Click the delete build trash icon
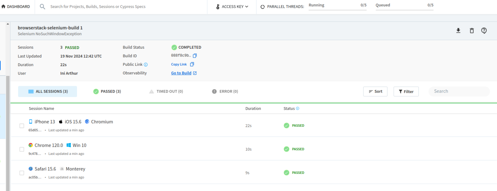This screenshot has height=191, width=497. tap(471, 30)
